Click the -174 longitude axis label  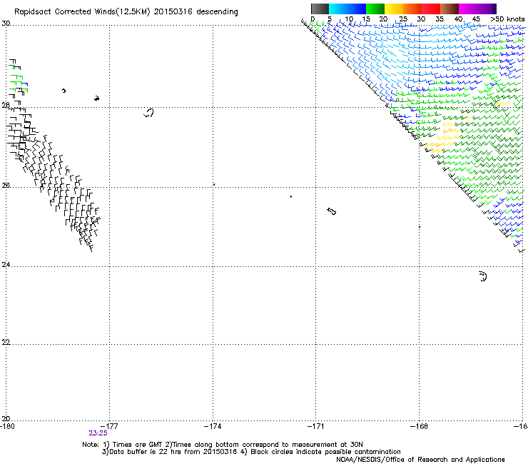[213, 427]
